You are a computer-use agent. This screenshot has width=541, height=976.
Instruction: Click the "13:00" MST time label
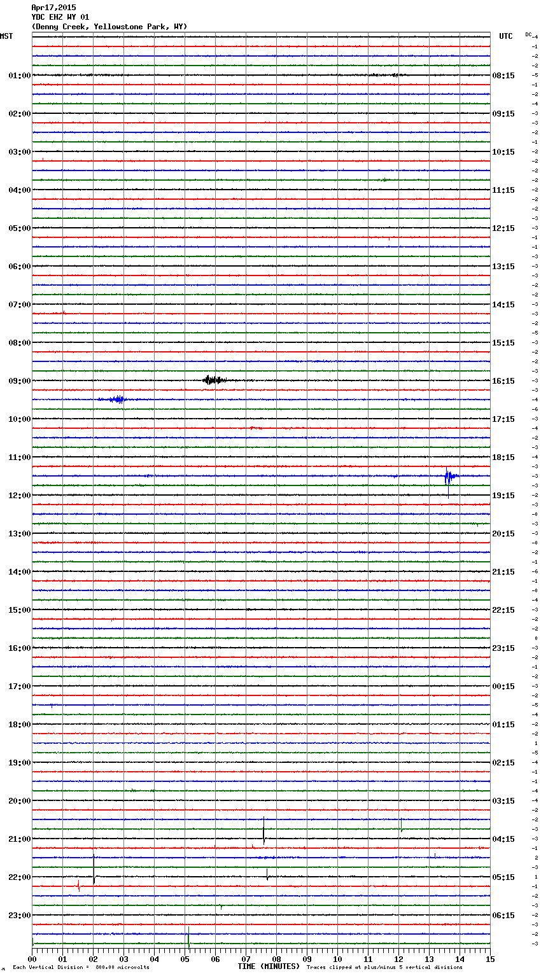point(19,534)
